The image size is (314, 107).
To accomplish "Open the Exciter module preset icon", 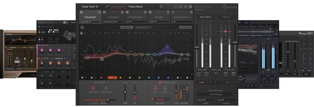I will pyautogui.click(x=168, y=12).
